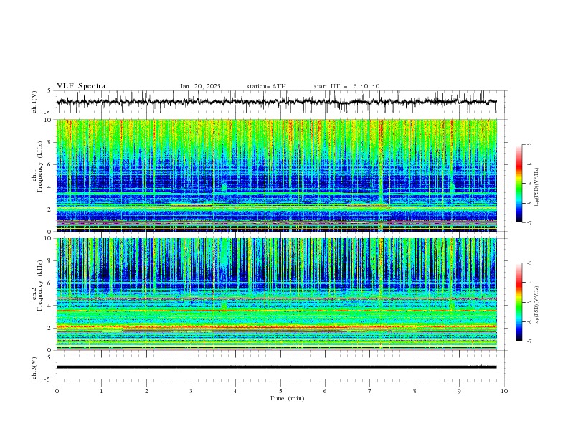Image resolution: width=568 pixels, height=439 pixels.
Task: Click the "ch.3(V)" waveform axis label
Action: point(34,368)
